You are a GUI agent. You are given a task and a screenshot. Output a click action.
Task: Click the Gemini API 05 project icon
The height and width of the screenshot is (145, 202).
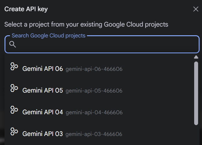coord(14,88)
